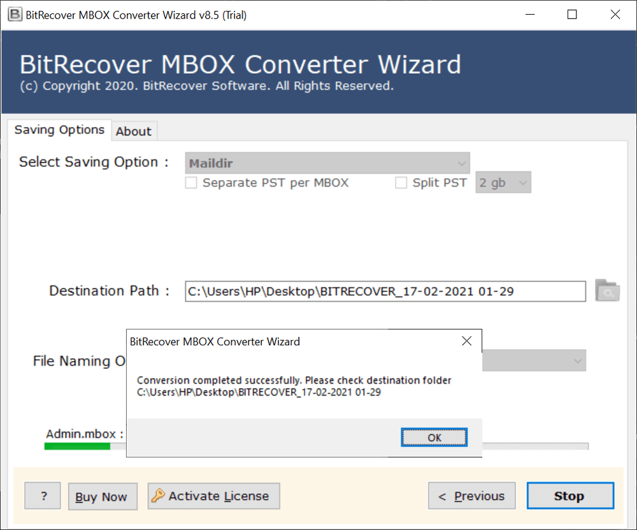637x530 pixels.
Task: Open help with the question mark button
Action: tap(43, 496)
